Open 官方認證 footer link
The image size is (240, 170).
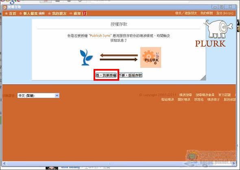(x=225, y=95)
